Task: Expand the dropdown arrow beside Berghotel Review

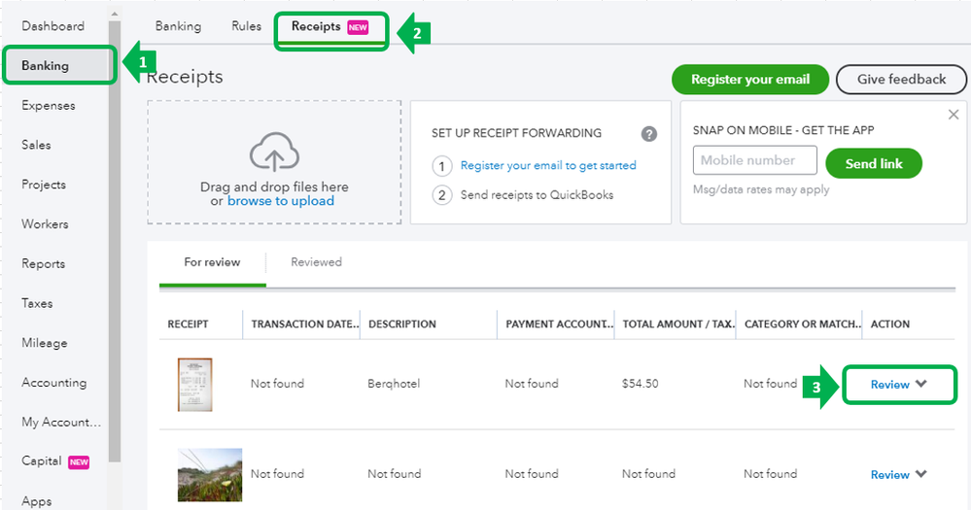Action: click(921, 384)
